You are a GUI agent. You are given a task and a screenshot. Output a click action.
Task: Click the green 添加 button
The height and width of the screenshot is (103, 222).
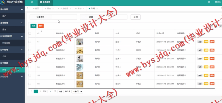pos(33,26)
